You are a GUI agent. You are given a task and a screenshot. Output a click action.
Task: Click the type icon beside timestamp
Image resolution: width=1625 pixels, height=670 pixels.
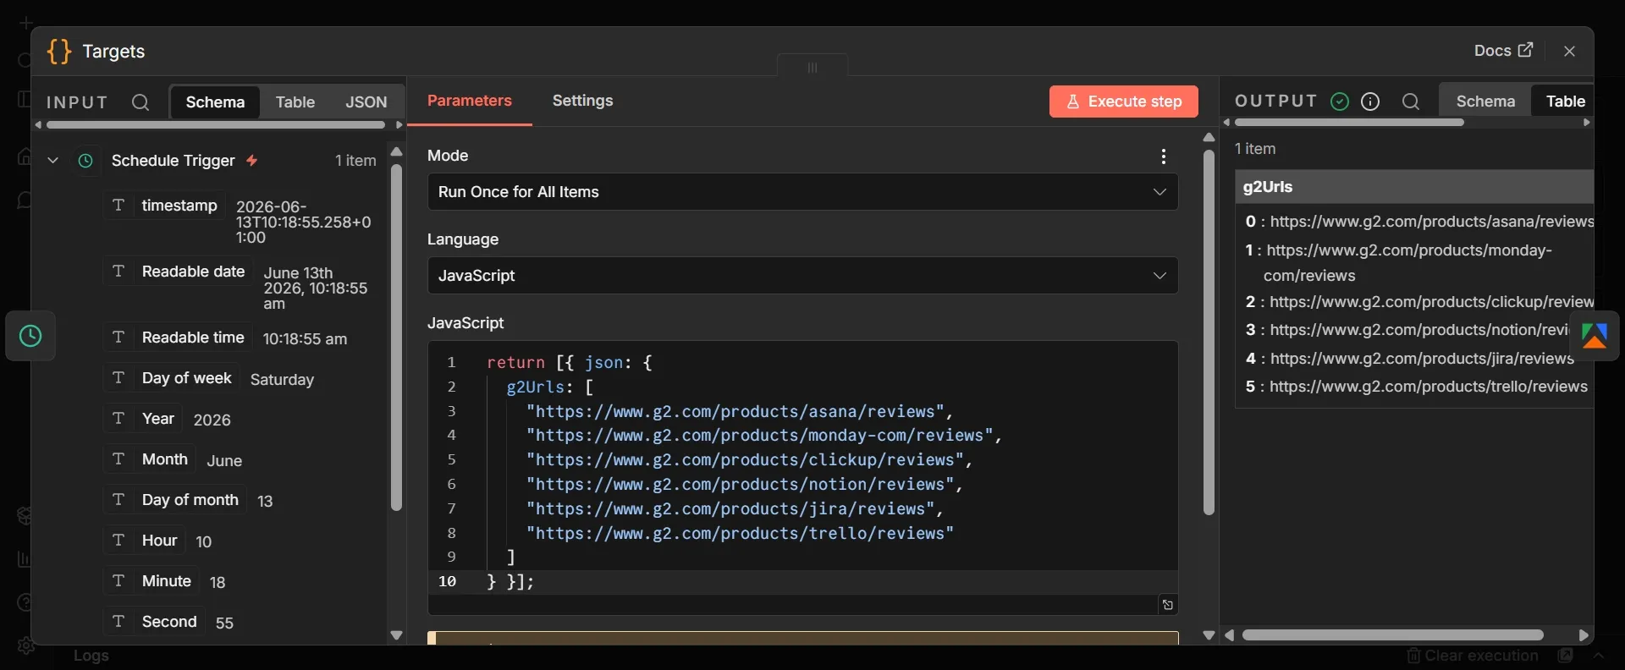(x=118, y=206)
